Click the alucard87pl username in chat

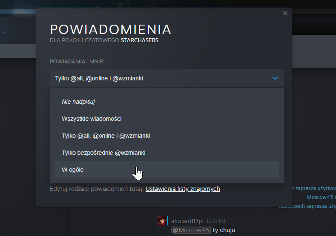(187, 221)
